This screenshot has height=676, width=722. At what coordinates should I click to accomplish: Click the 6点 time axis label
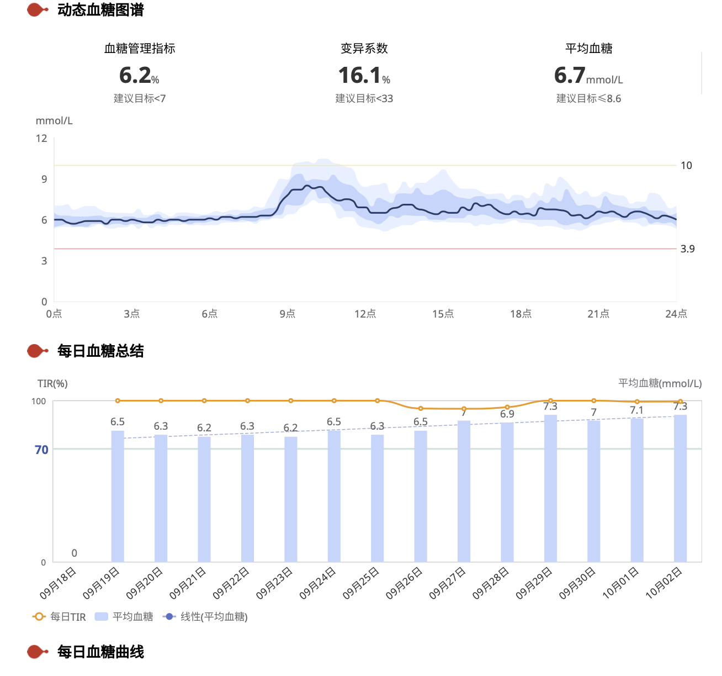(210, 314)
